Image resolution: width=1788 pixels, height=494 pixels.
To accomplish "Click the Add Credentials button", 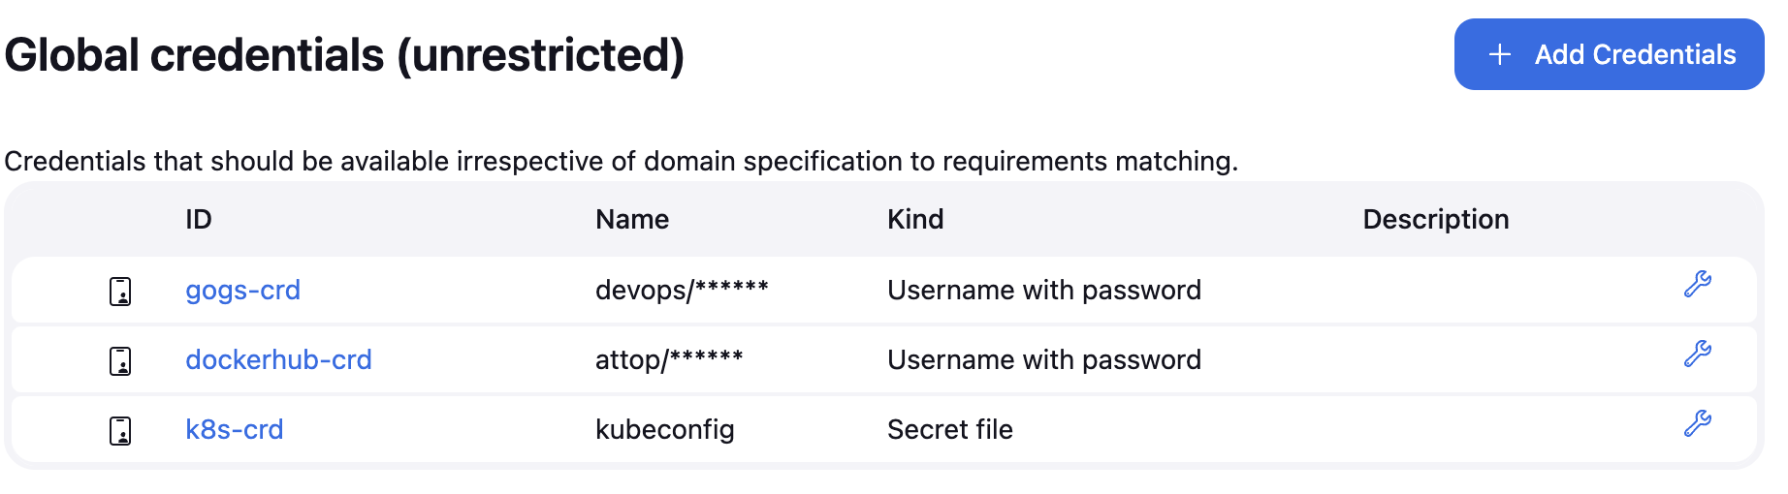I will pyautogui.click(x=1609, y=54).
